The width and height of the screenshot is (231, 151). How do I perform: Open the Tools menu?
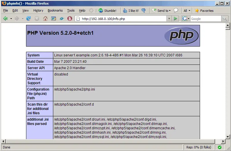71,10
